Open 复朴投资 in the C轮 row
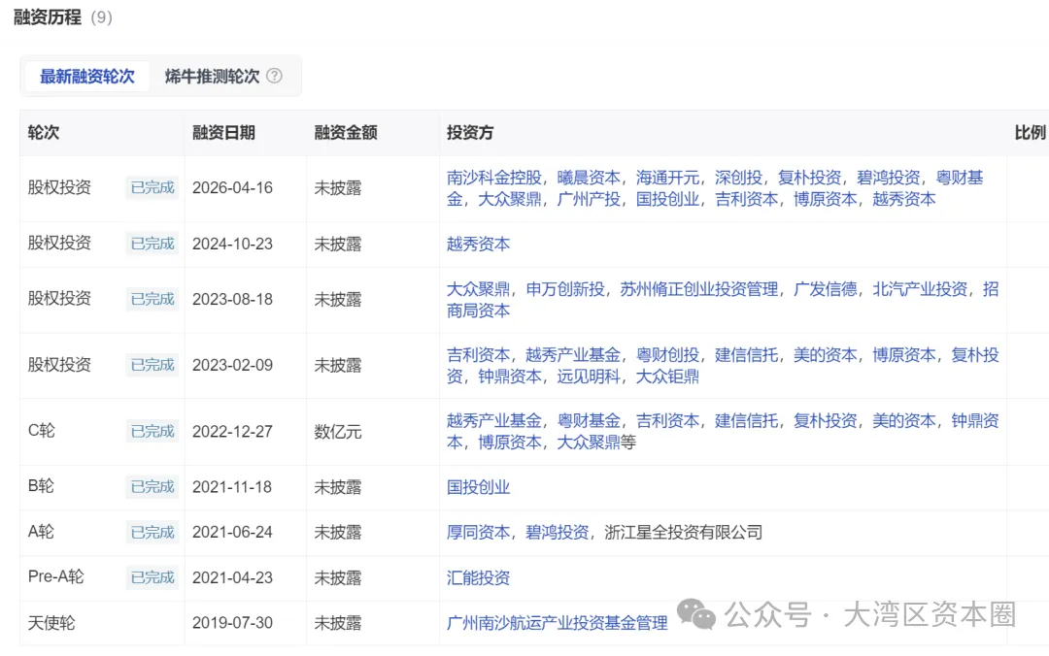This screenshot has width=1049, height=656. (825, 420)
